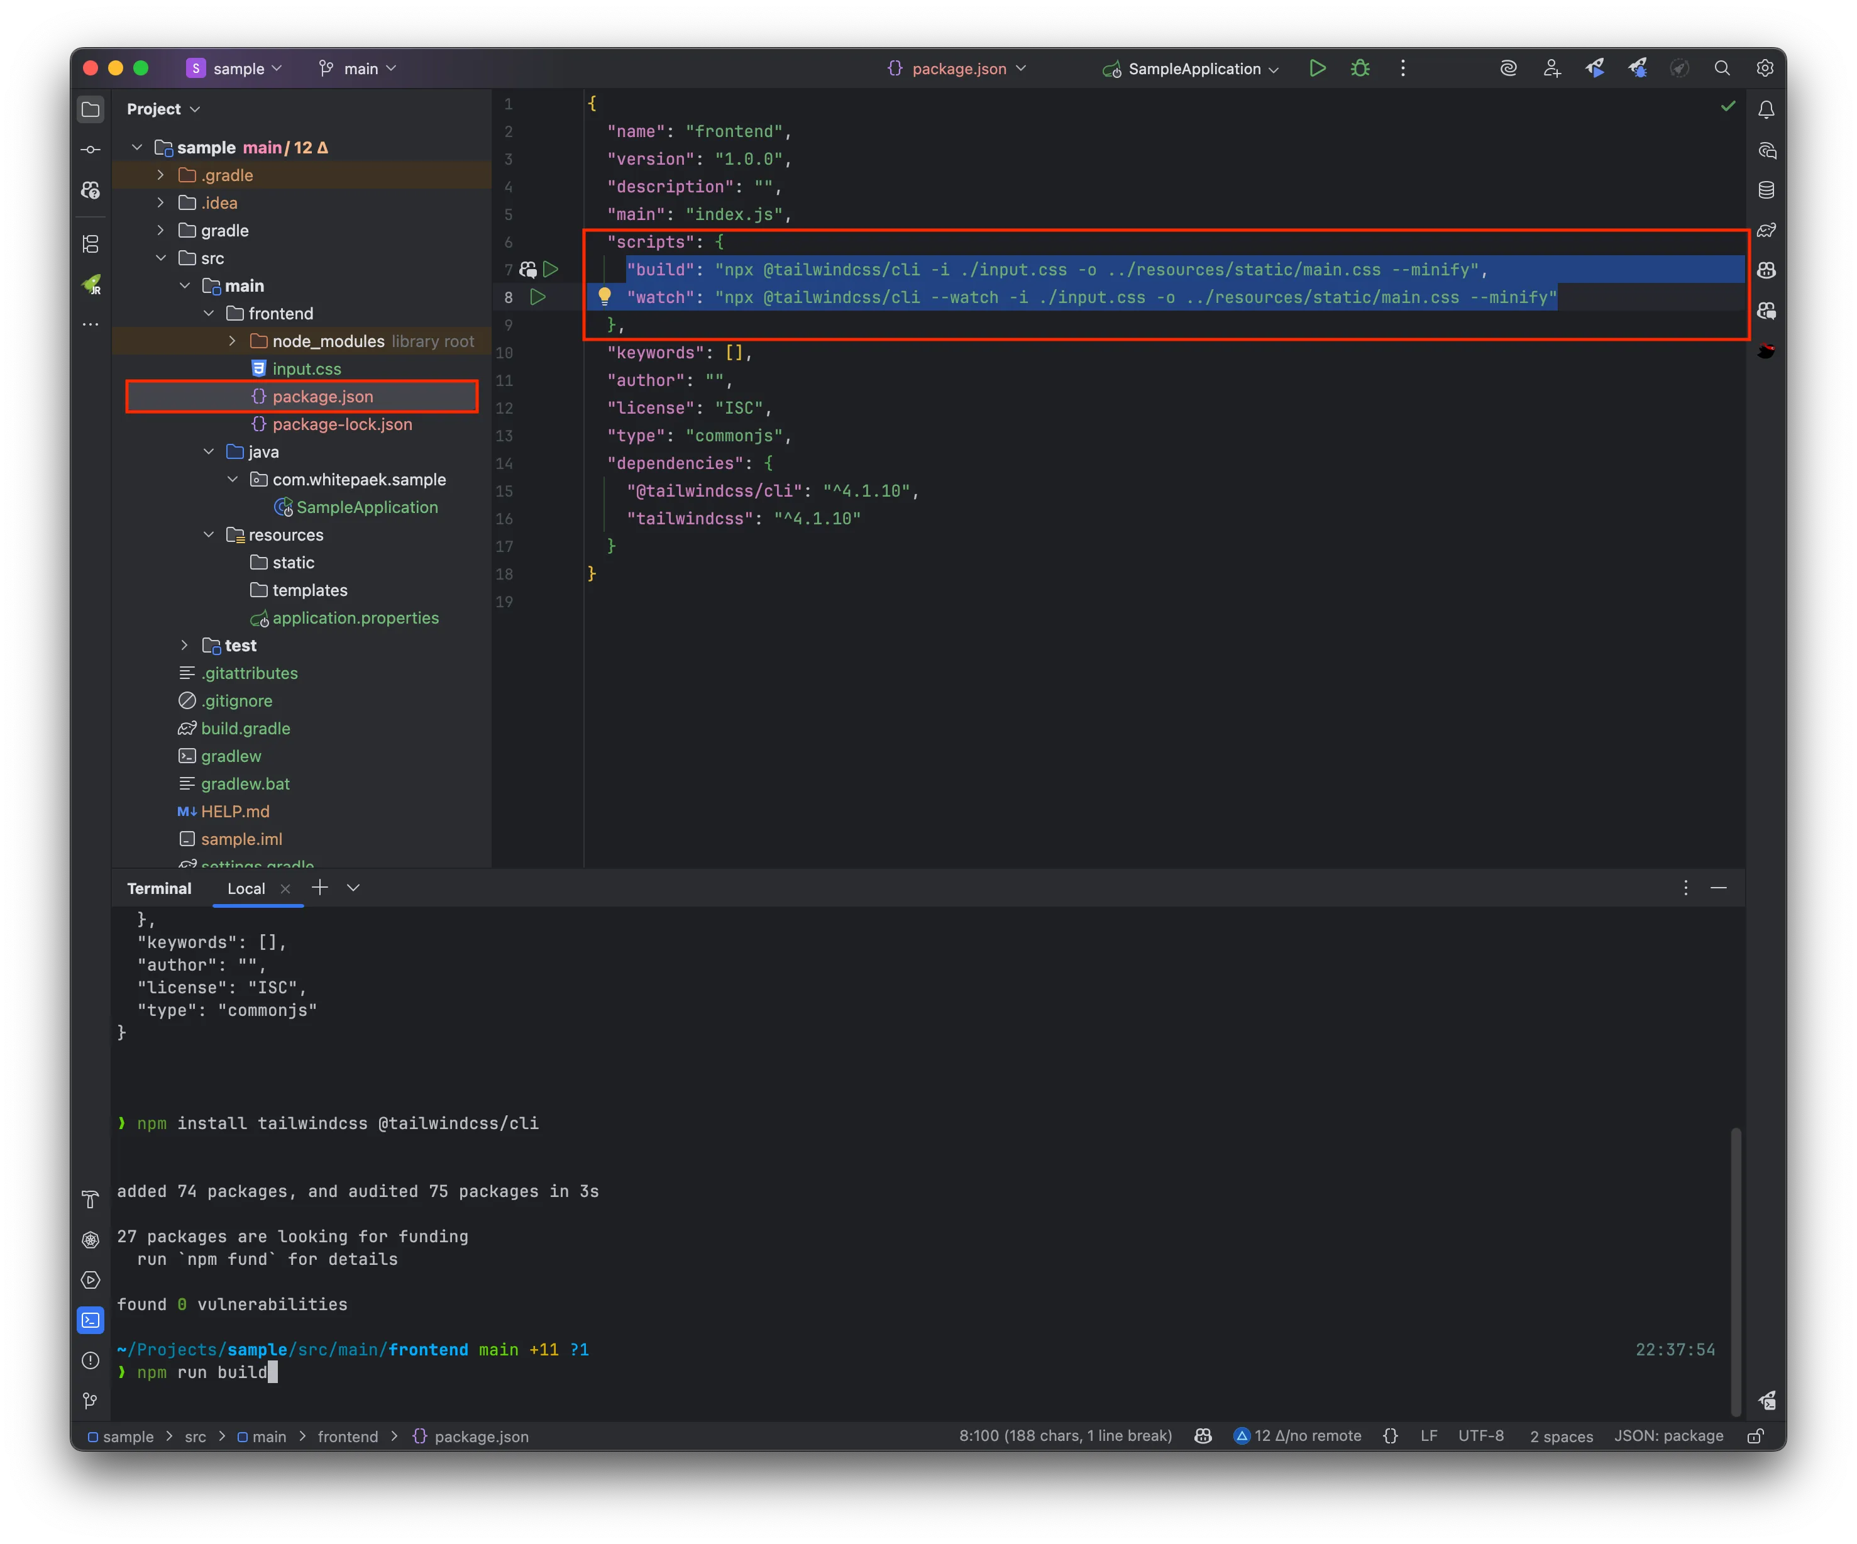Open SampleApplication run configuration dropdown

click(1191, 68)
